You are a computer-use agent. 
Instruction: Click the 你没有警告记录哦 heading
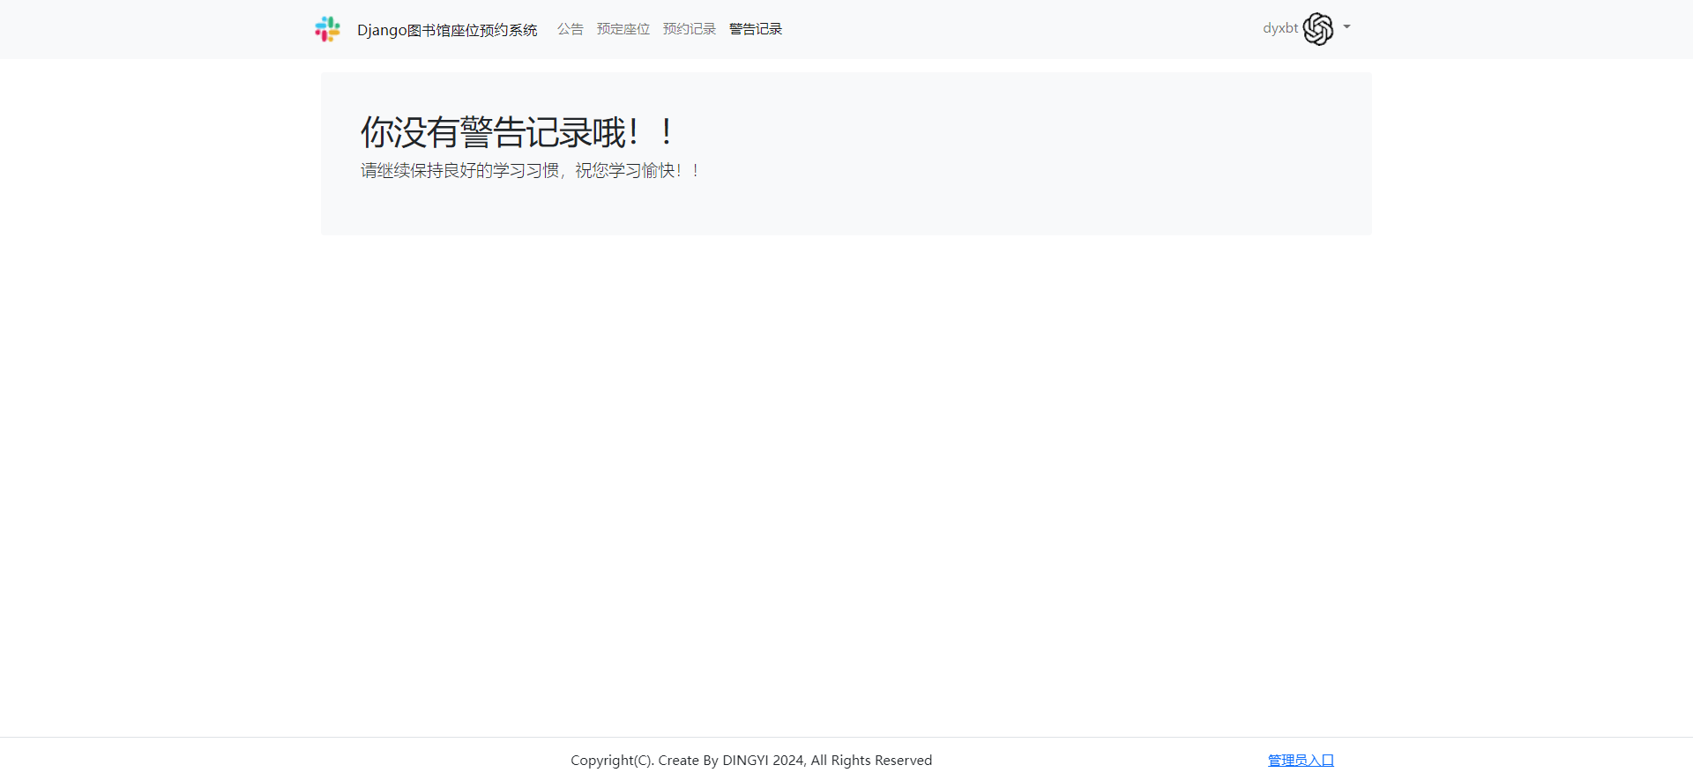point(518,132)
